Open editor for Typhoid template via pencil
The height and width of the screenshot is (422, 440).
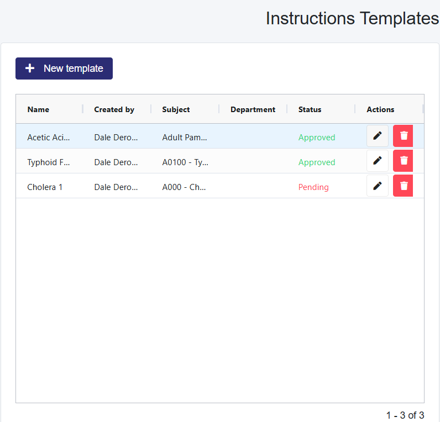[378, 161]
